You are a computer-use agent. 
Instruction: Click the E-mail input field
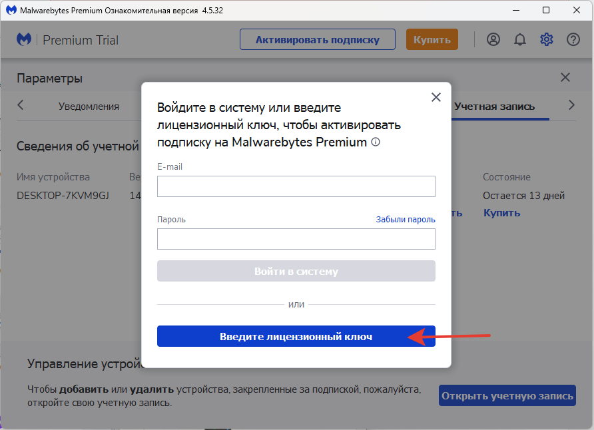pos(296,186)
